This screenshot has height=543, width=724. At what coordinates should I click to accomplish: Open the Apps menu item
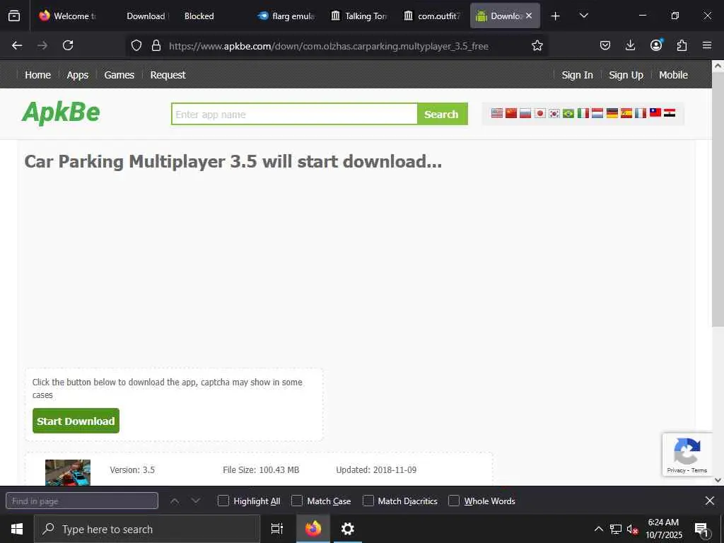pyautogui.click(x=78, y=75)
